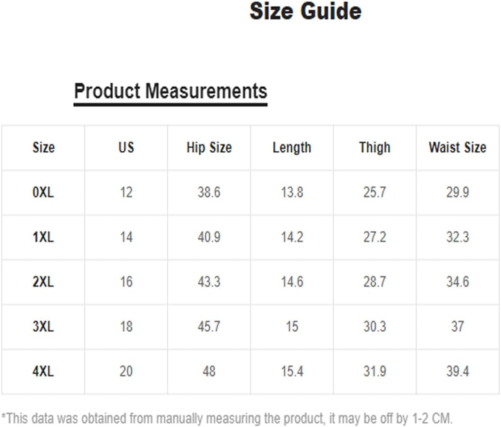Click the US size 14 cell

[x=126, y=237]
